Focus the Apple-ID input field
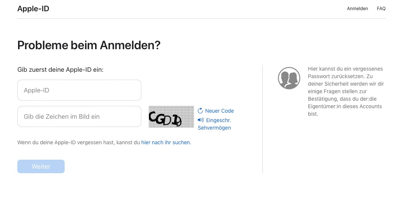This screenshot has width=400, height=204. tap(79, 90)
